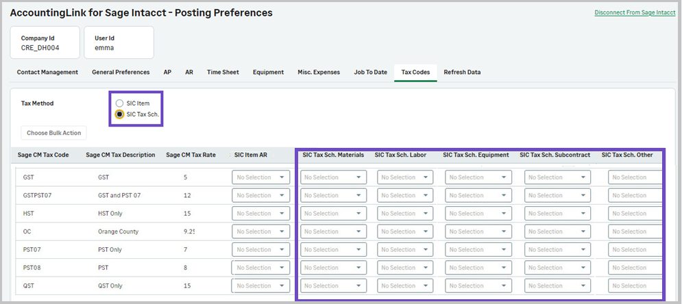This screenshot has height=304, width=682.
Task: Go to the Refresh Data tab
Action: pos(462,72)
